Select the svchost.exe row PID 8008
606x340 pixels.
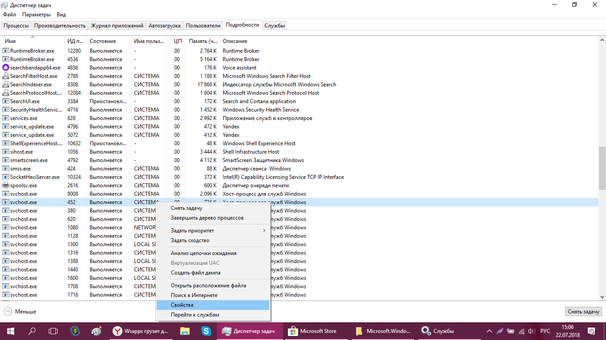(299, 194)
